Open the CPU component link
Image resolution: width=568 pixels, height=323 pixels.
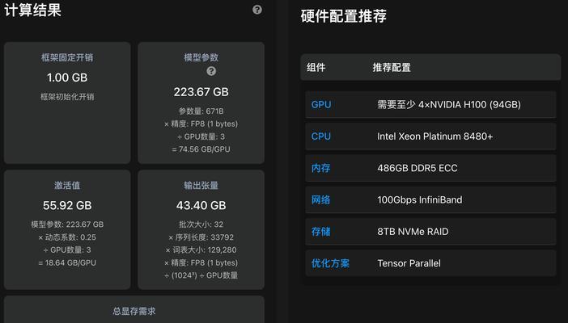321,136
